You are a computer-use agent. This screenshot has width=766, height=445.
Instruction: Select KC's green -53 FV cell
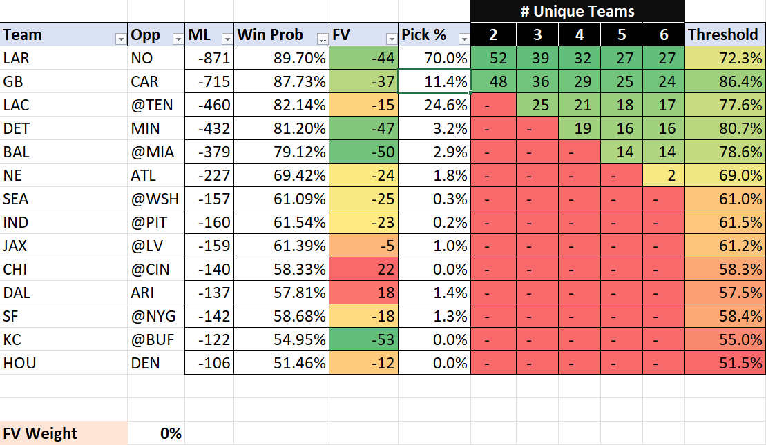pos(364,339)
